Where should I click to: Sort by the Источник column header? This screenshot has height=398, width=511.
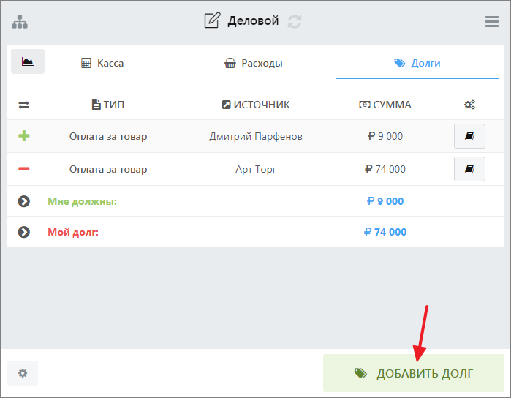tap(255, 105)
